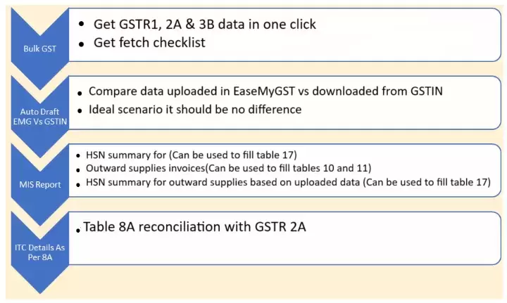Click the 'HSN summary for outward supplies' line
Viewport: 507px width, 303px height.
tap(277, 182)
